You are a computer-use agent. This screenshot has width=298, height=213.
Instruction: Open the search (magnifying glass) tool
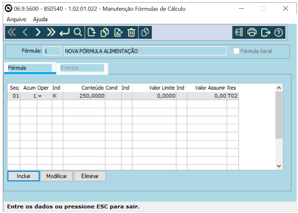[x=77, y=32]
